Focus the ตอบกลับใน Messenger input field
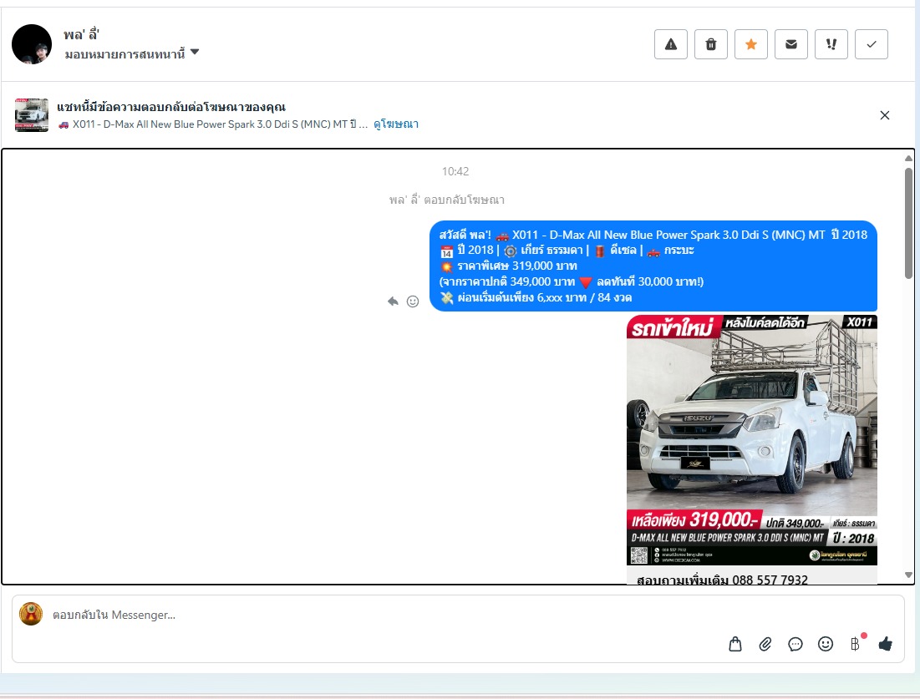Viewport: 920px width, 699px height. point(376,615)
